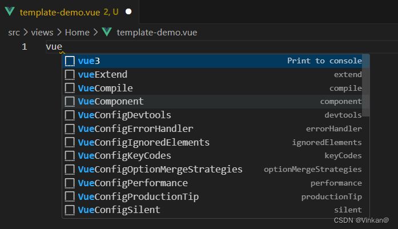Click the snippet icon beside vueExtend
This screenshot has height=229, width=398.
(x=70, y=75)
